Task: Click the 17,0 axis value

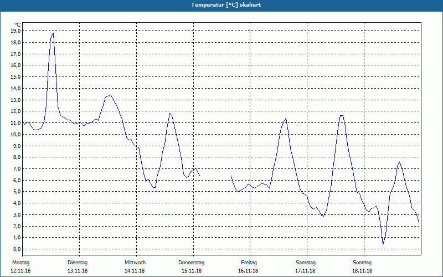Action: [x=16, y=54]
